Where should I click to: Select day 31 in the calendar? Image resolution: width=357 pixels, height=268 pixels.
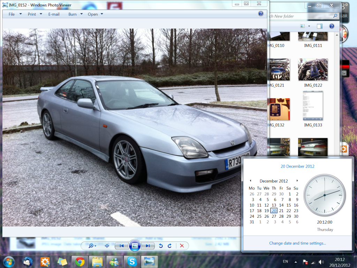click(x=252, y=222)
